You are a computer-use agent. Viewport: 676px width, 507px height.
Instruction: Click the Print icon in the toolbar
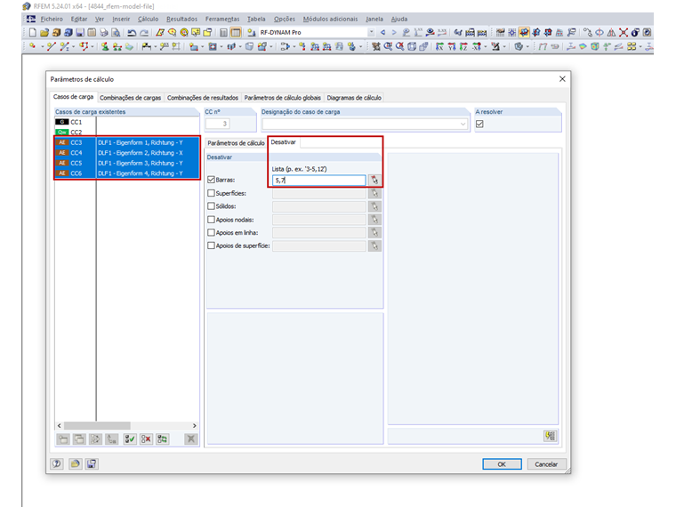(x=103, y=32)
